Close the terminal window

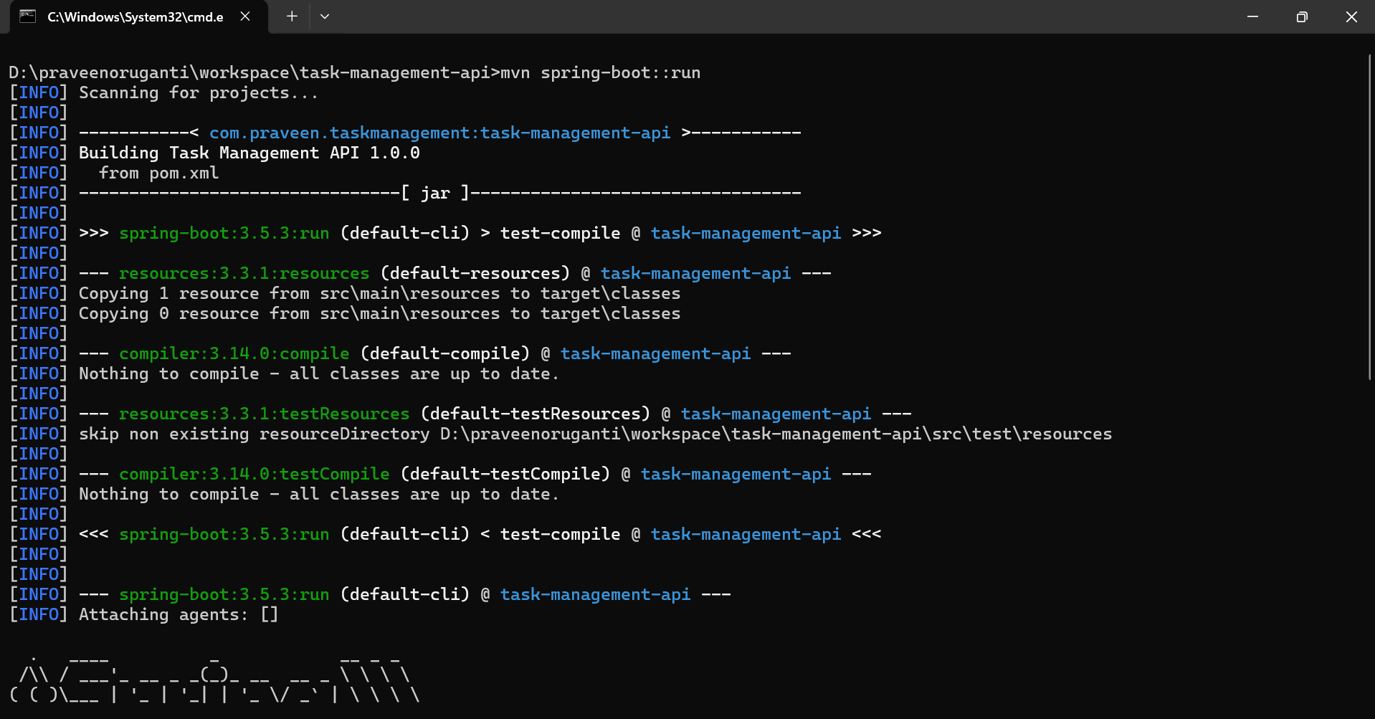(1351, 16)
